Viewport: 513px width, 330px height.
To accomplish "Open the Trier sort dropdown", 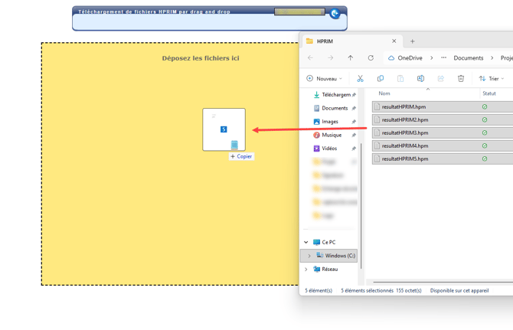I will [492, 79].
